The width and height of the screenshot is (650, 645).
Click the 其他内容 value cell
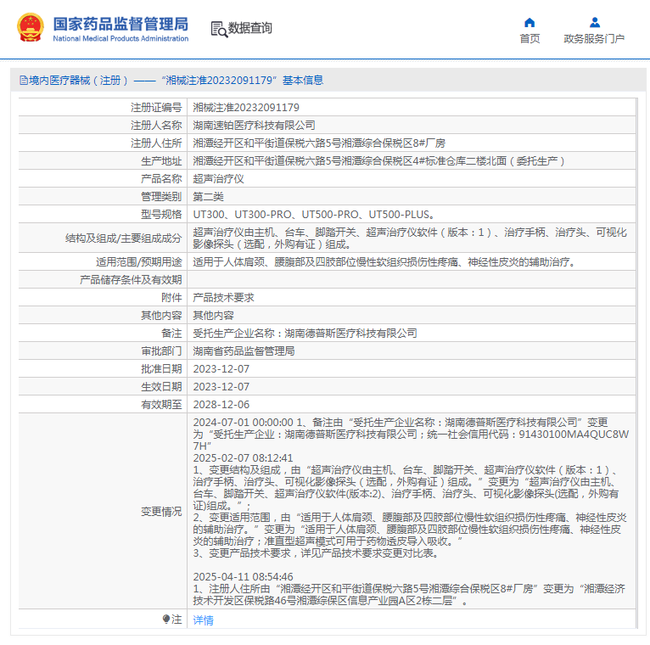click(214, 316)
